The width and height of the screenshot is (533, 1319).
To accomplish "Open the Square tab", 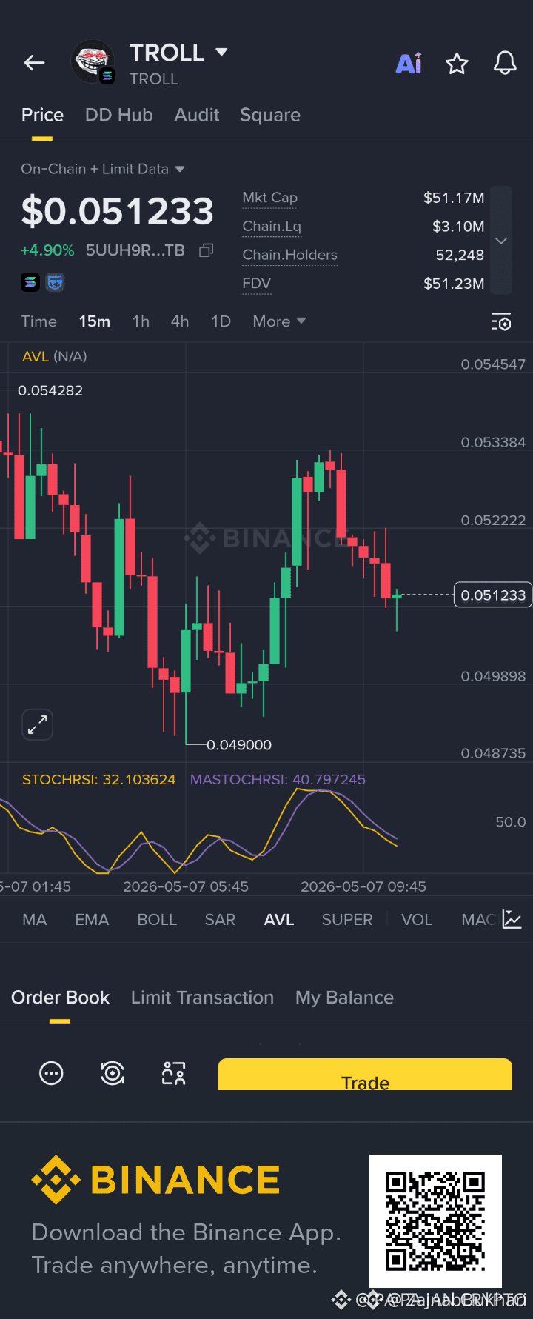I will point(270,115).
